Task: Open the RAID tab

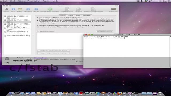Action: click(78, 15)
